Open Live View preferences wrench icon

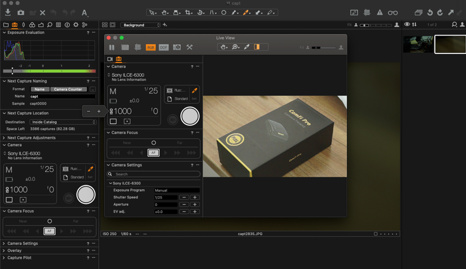[x=189, y=47]
